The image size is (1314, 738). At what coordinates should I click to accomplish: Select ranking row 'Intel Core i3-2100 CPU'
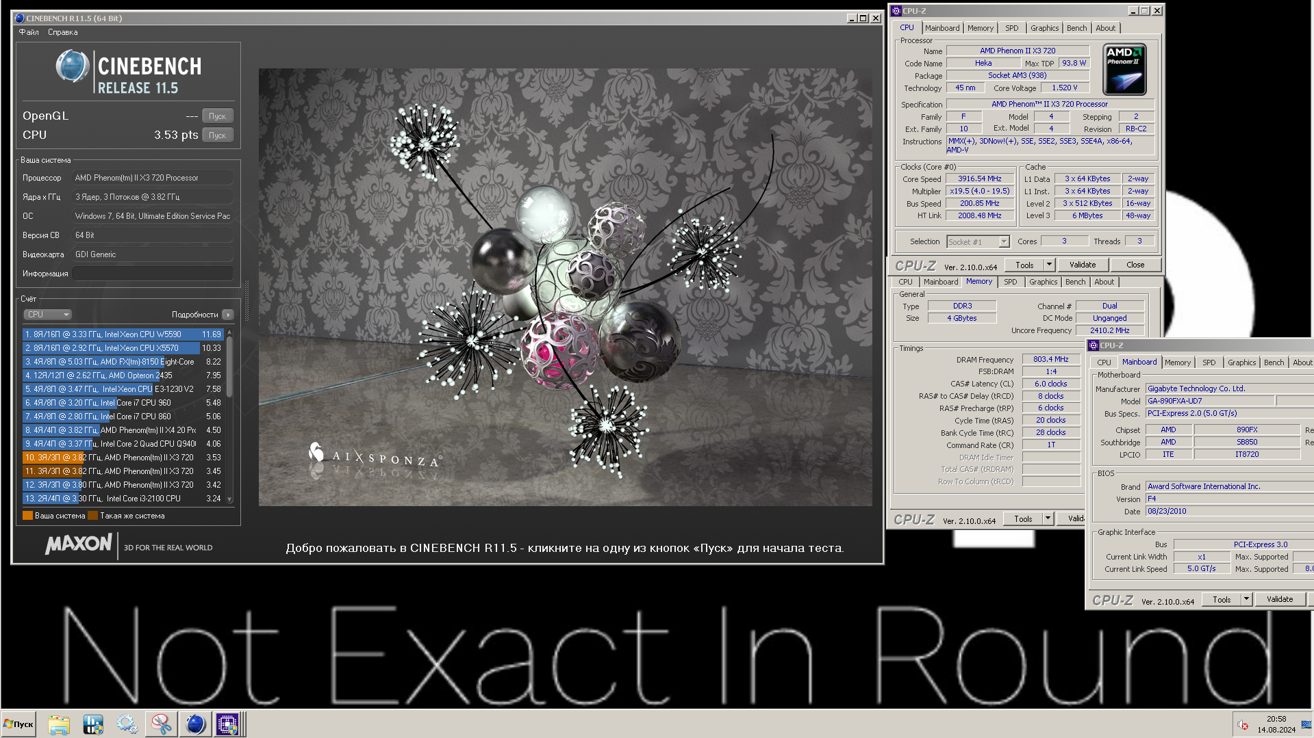pyautogui.click(x=123, y=499)
